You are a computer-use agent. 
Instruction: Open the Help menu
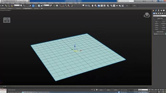click(x=75, y=3)
